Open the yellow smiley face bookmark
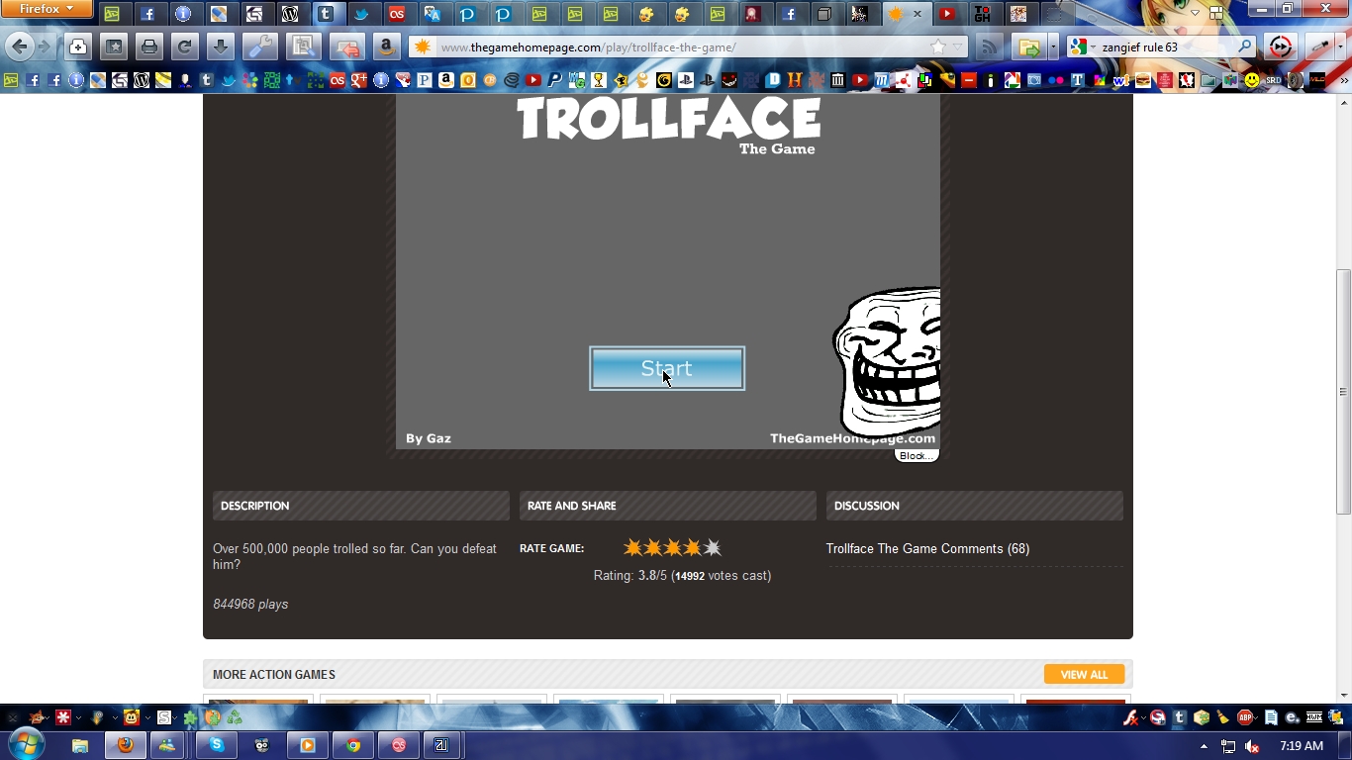This screenshot has width=1352, height=760. pos(1252,80)
